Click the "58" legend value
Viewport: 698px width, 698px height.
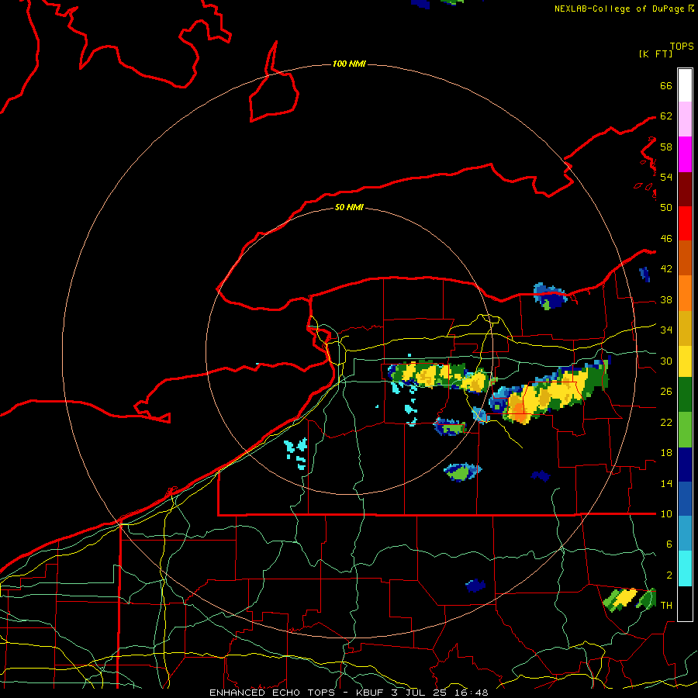coord(666,147)
